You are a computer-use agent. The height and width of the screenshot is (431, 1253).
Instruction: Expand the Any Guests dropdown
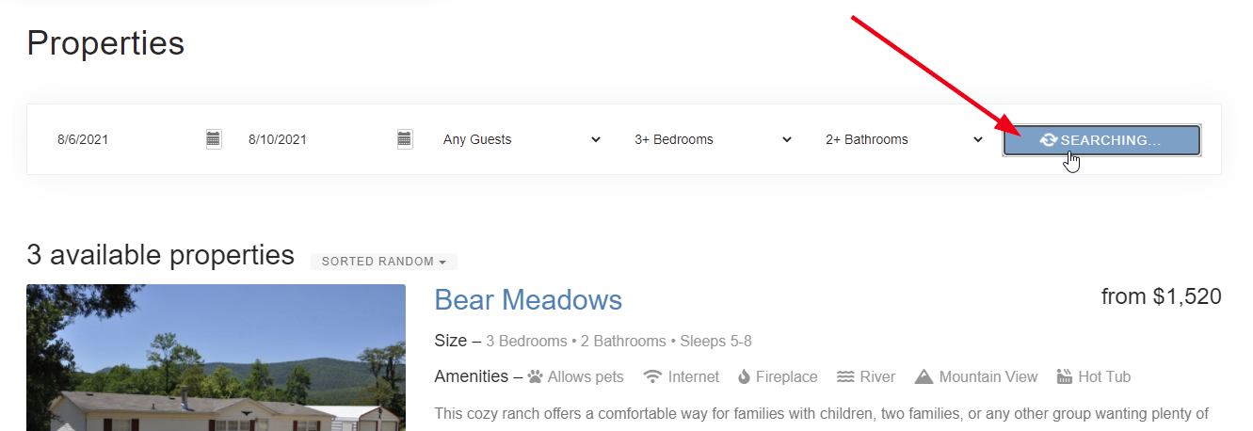click(521, 139)
